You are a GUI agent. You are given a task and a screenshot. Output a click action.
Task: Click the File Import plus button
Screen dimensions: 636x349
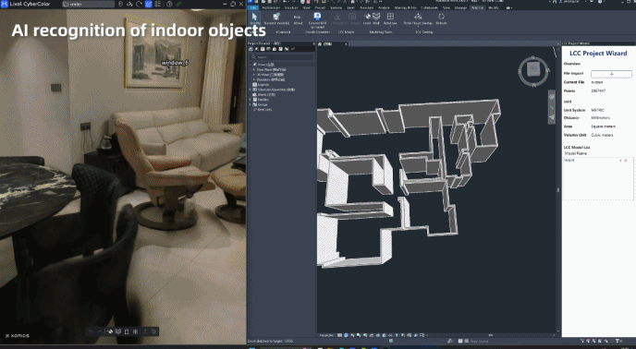611,74
